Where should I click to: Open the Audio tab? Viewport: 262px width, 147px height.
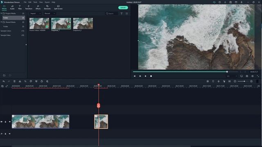point(12,7)
